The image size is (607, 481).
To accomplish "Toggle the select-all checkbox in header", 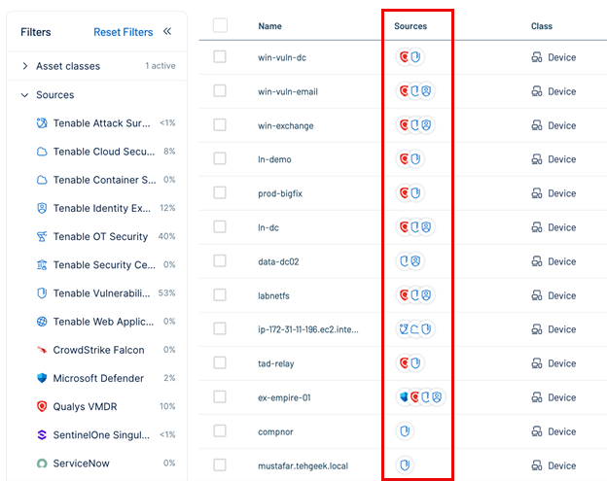I will point(220,25).
